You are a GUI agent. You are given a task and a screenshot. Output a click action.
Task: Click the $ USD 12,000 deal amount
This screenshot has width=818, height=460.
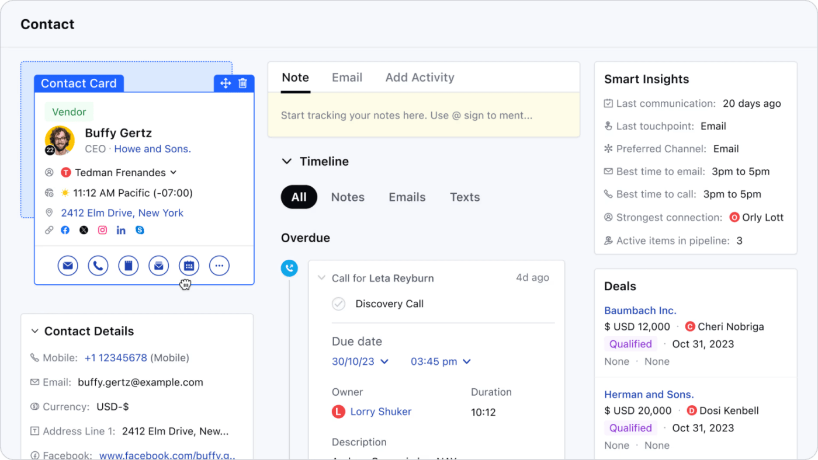[x=637, y=327]
